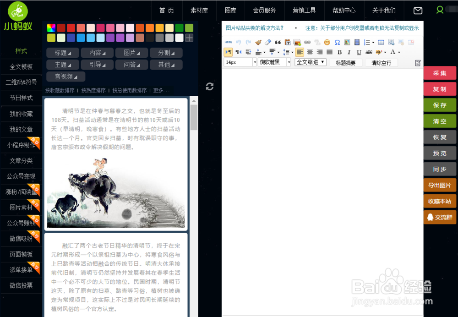Open the green user account icon
Image resolution: width=458 pixels, height=317 pixels.
440,10
